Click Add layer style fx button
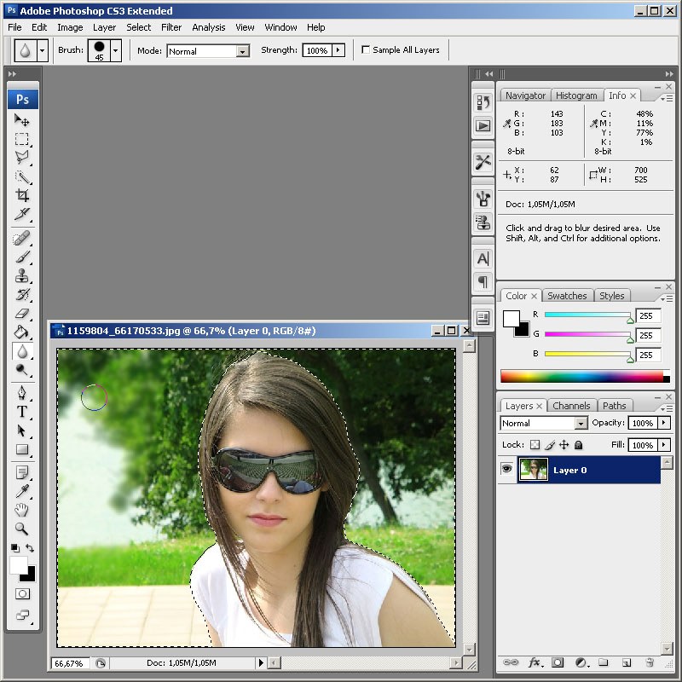The width and height of the screenshot is (682, 682). point(535,662)
